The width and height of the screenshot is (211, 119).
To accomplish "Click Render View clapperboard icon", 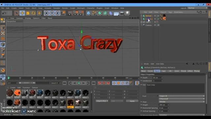I will coord(70,13).
